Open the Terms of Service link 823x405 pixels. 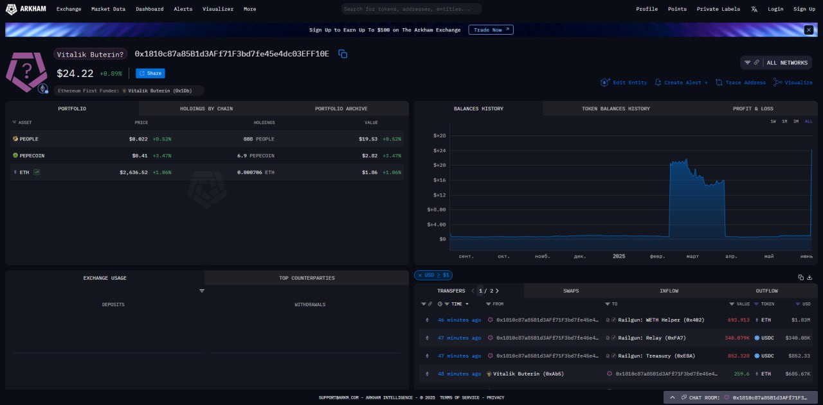460,397
